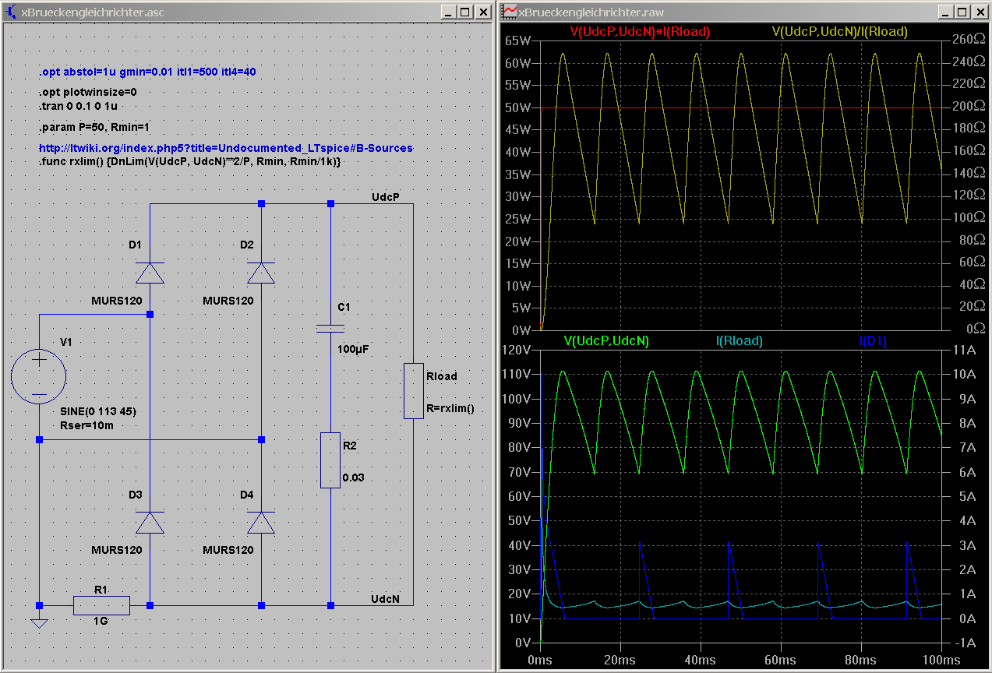Click the .tran 0 0.1 0 1u directive
The width and height of the screenshot is (992, 673).
(x=78, y=105)
